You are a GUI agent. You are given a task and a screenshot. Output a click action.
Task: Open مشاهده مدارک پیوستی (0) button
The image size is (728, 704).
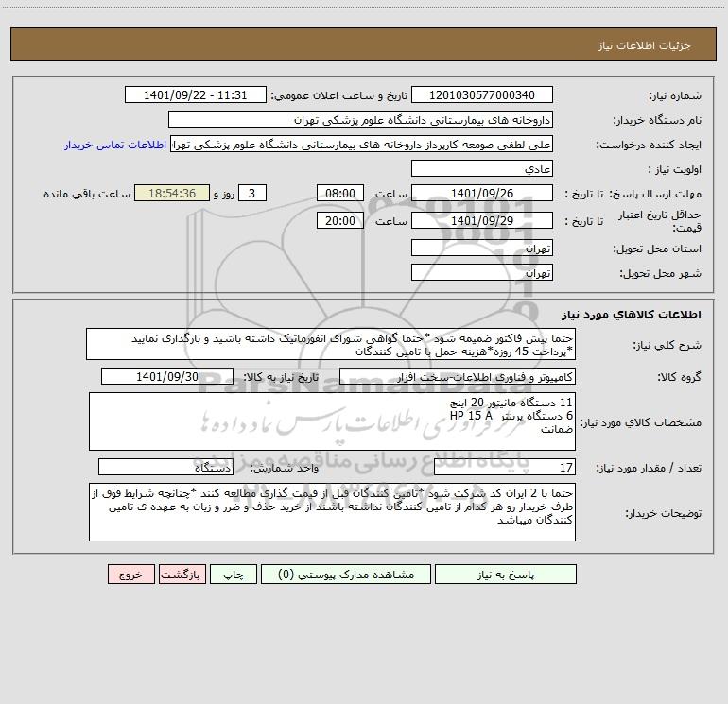point(346,574)
